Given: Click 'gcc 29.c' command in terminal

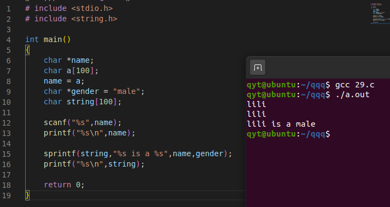Looking at the screenshot, I should [354, 85].
